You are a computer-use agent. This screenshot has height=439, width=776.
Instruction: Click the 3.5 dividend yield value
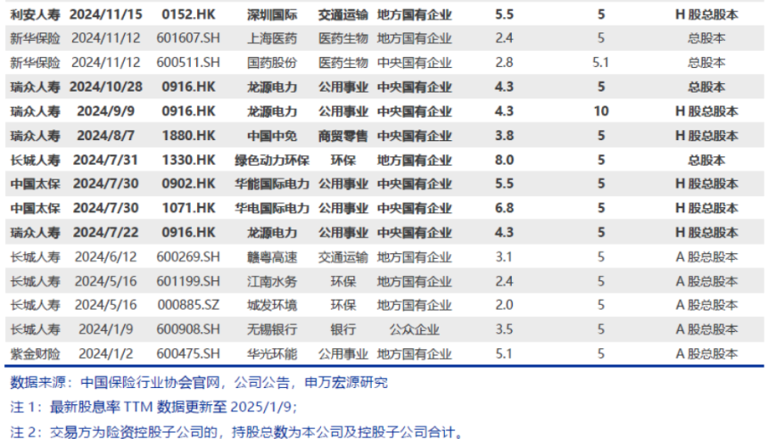pos(504,329)
